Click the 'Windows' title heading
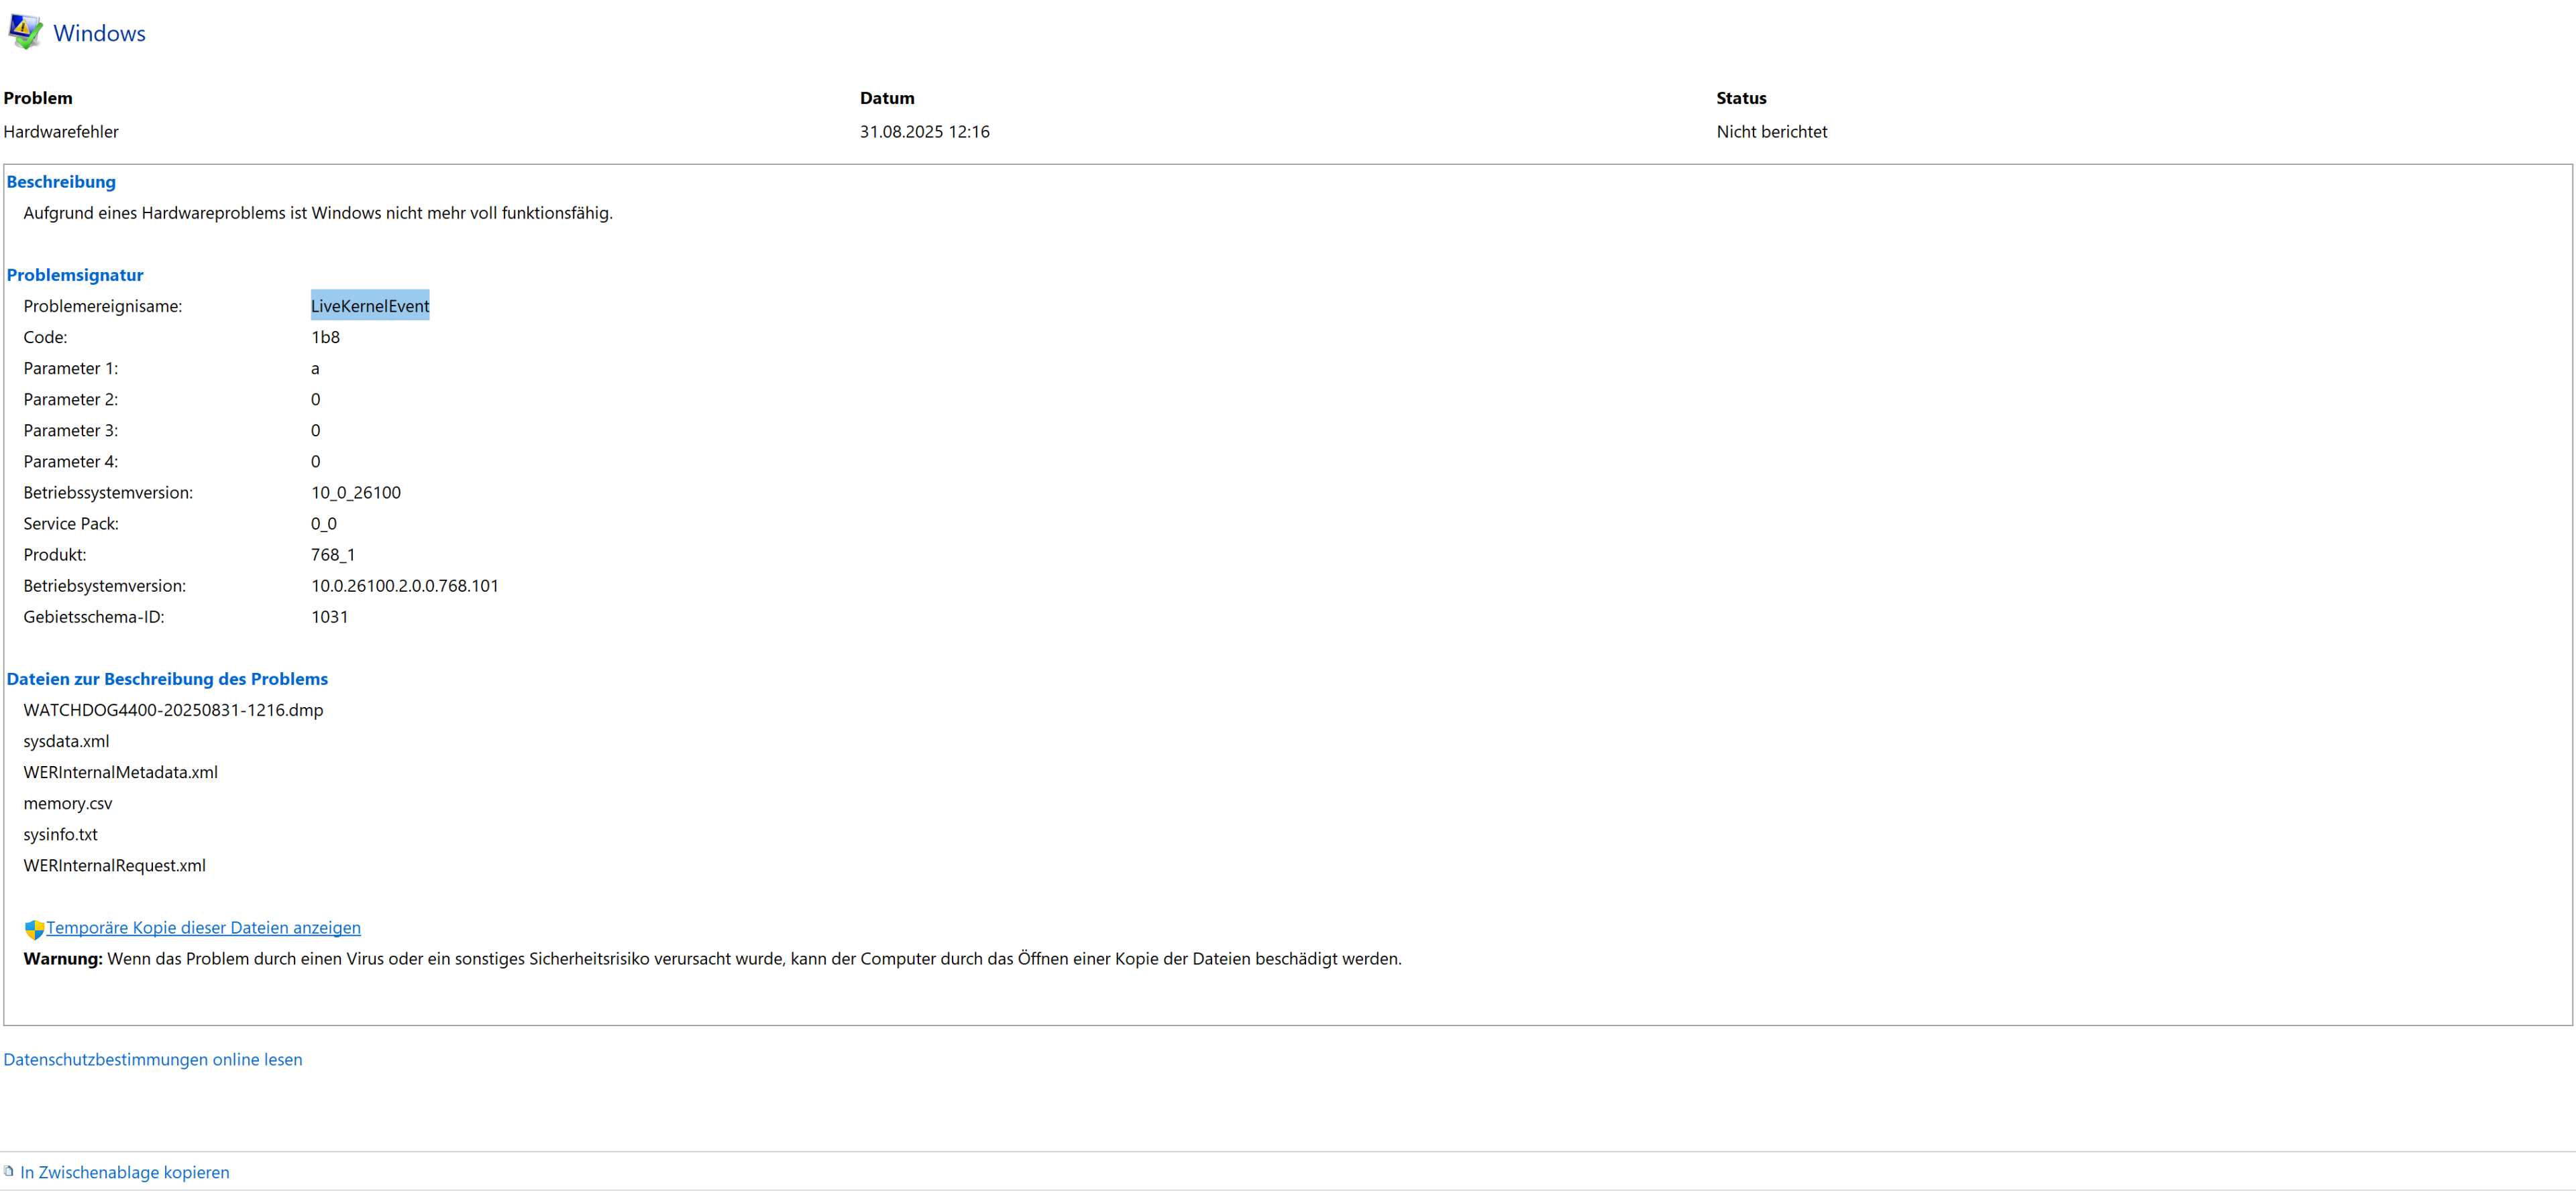The image size is (2576, 1191). click(99, 33)
